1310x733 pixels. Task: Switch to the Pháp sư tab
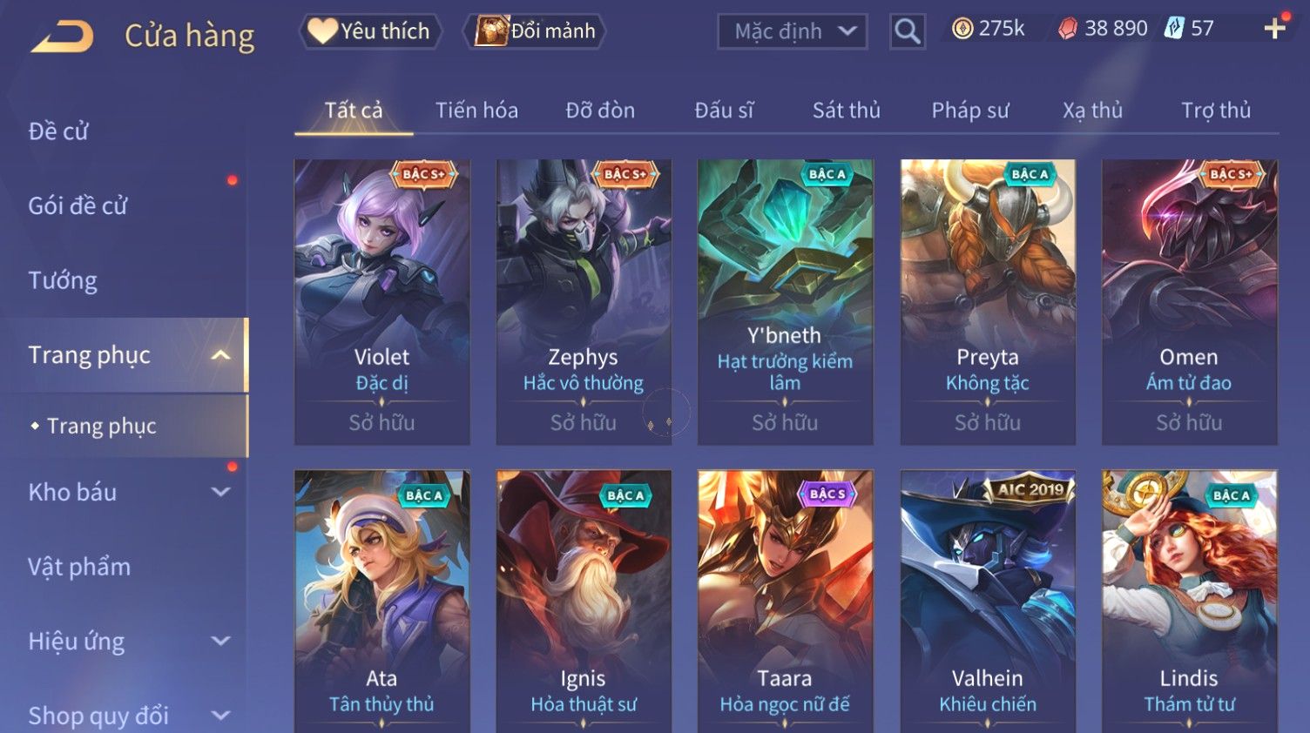click(970, 111)
